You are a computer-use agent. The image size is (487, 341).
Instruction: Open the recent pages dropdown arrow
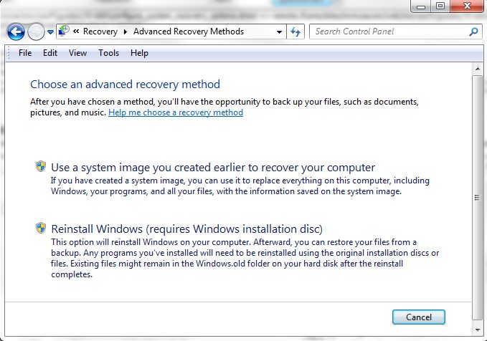[51, 32]
